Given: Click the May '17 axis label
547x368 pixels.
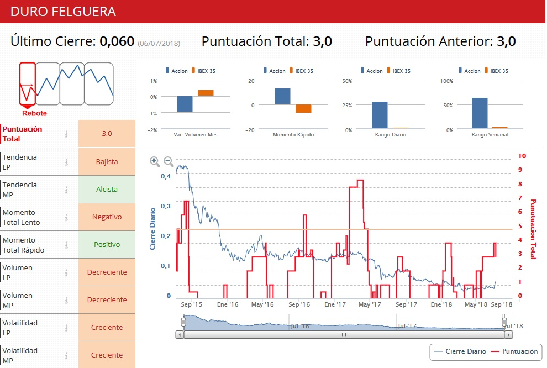Looking at the screenshot, I should [370, 304].
